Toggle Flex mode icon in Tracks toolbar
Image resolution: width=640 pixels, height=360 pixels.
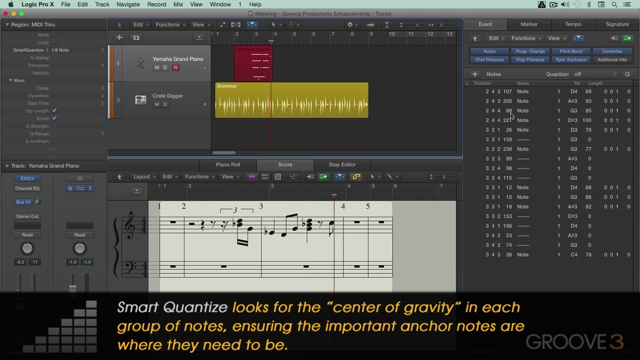point(236,25)
